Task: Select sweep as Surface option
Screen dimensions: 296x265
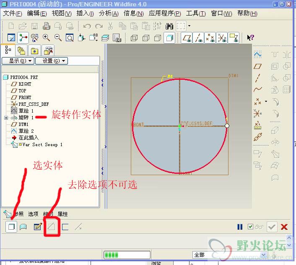Action: pyautogui.click(x=23, y=227)
